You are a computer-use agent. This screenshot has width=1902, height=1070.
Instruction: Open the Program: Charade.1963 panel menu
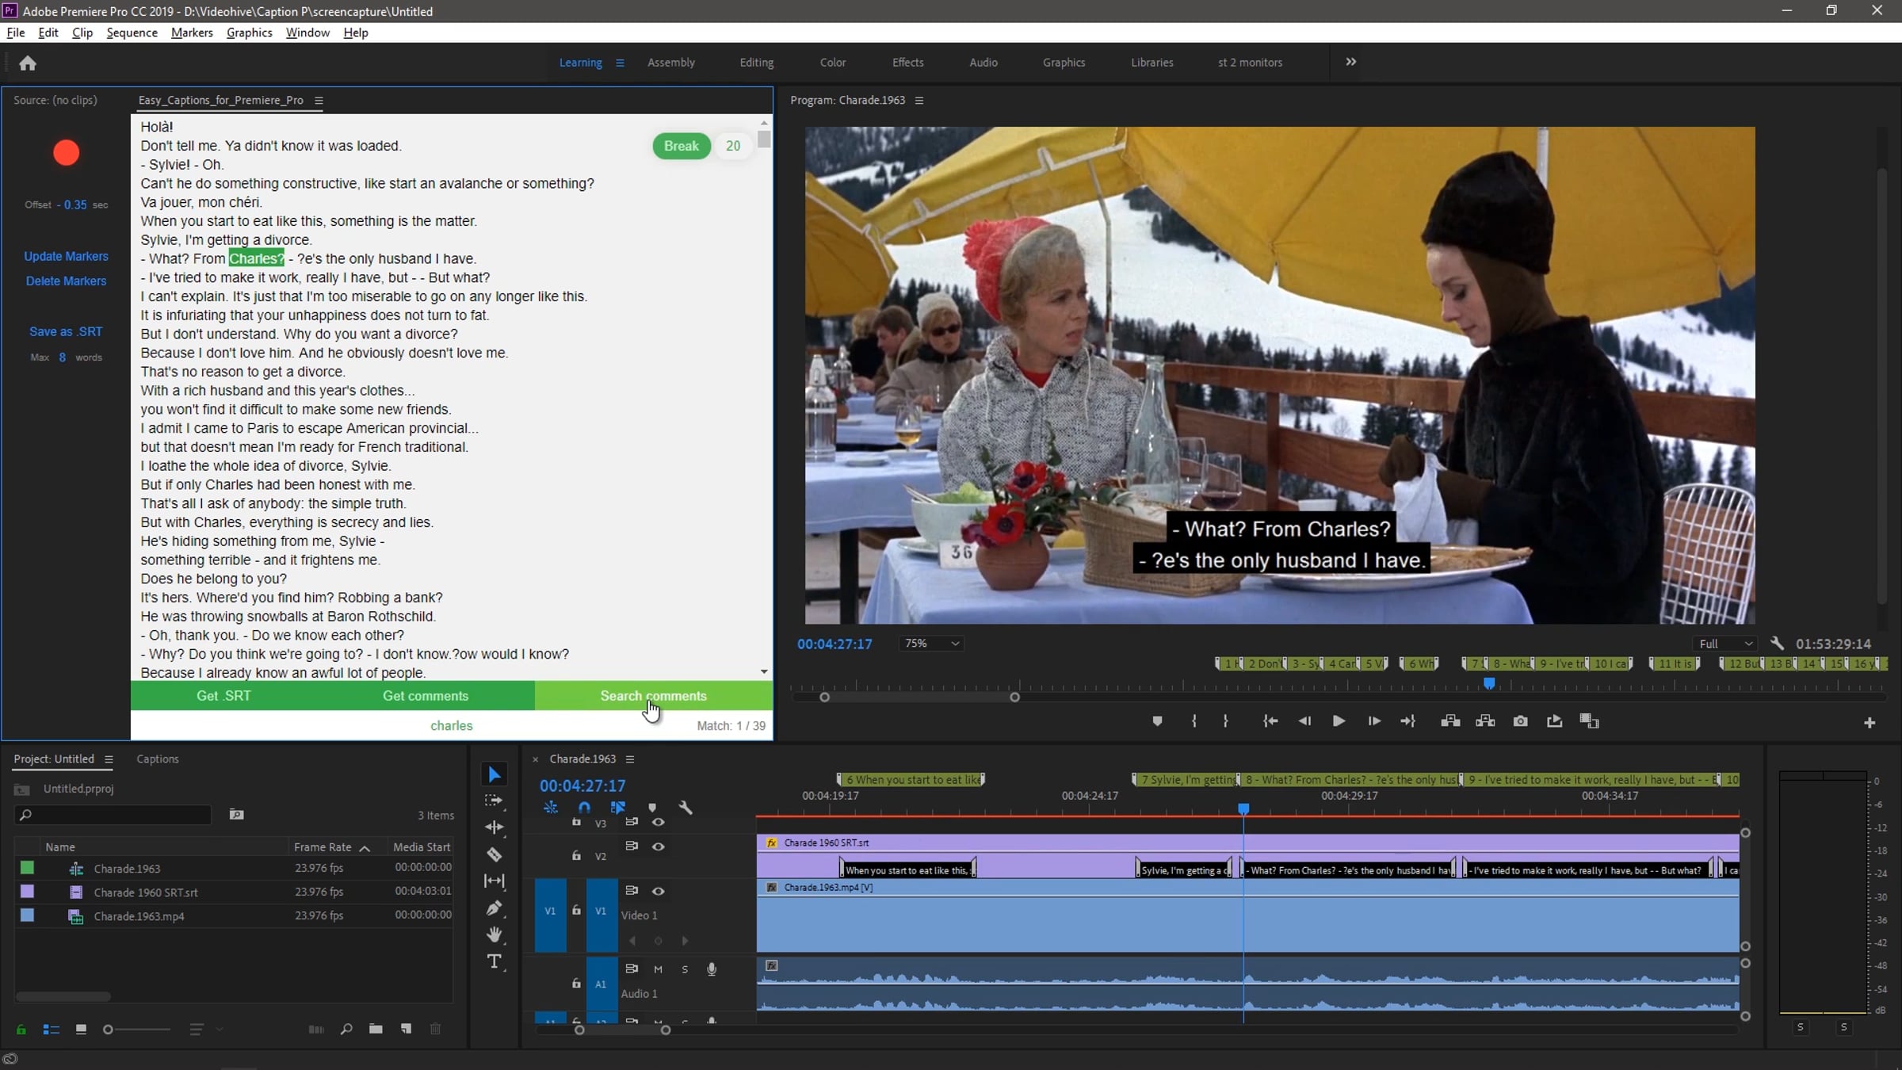(919, 101)
